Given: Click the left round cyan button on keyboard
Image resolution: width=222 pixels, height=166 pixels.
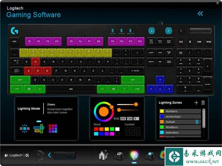Looking at the screenshot, I should click(x=151, y=31).
